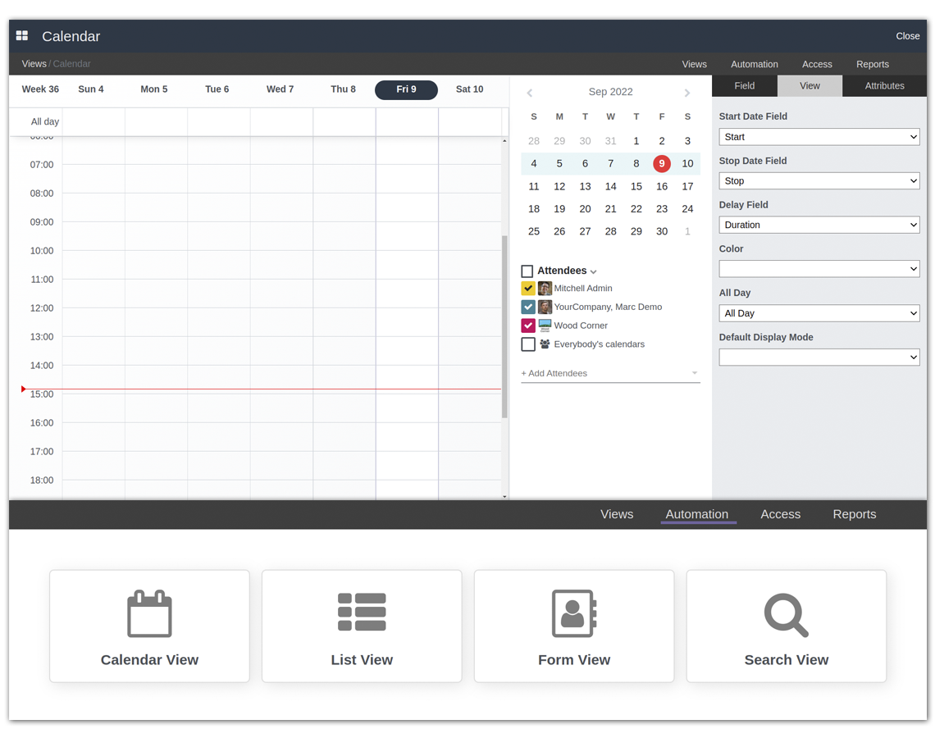
Task: Click the List View icon
Action: (362, 613)
